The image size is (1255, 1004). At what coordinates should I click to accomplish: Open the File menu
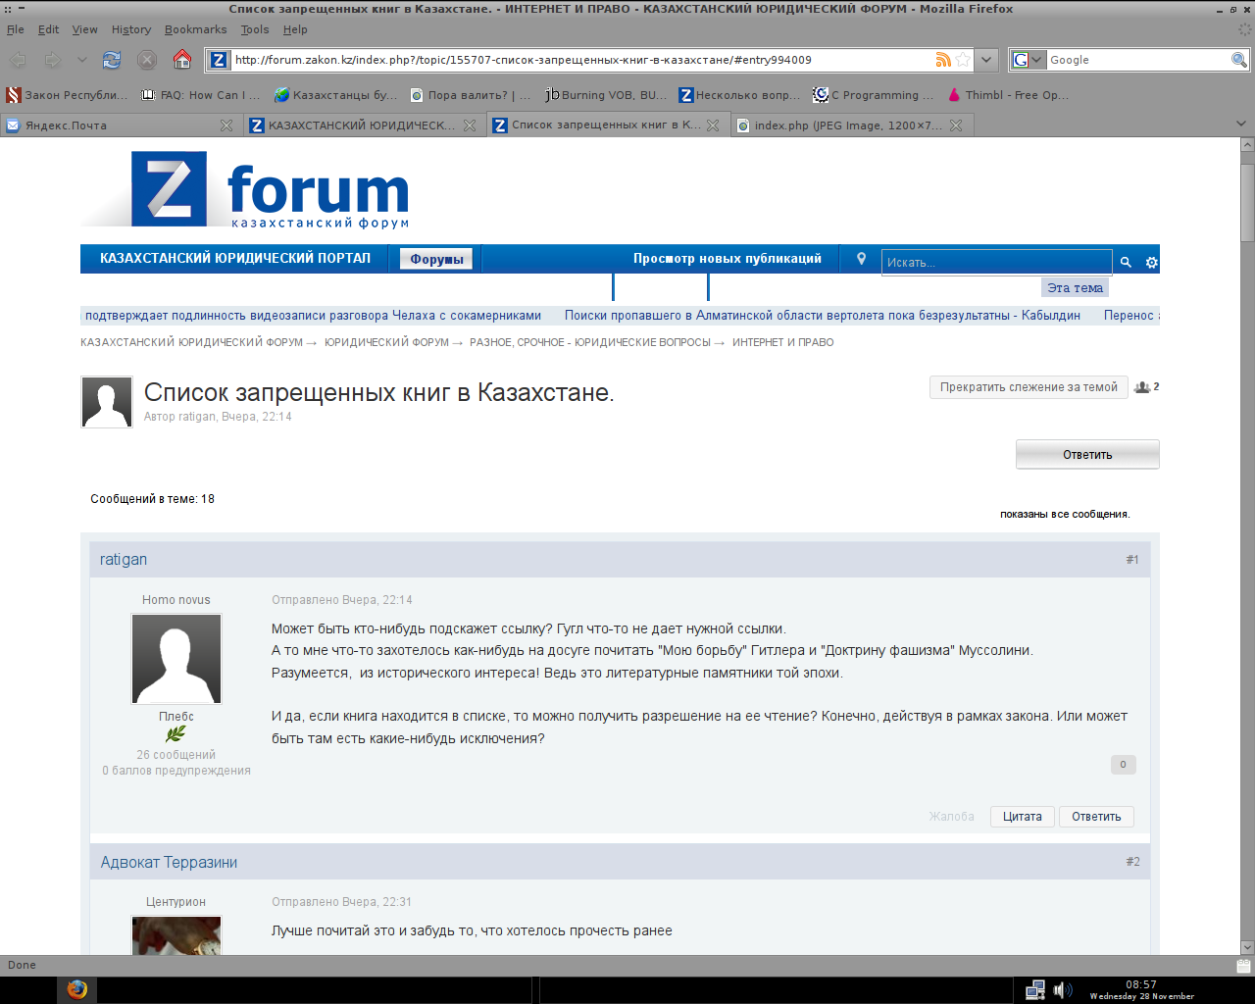16,29
